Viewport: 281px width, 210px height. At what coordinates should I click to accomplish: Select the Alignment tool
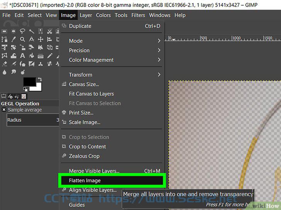click(50, 39)
